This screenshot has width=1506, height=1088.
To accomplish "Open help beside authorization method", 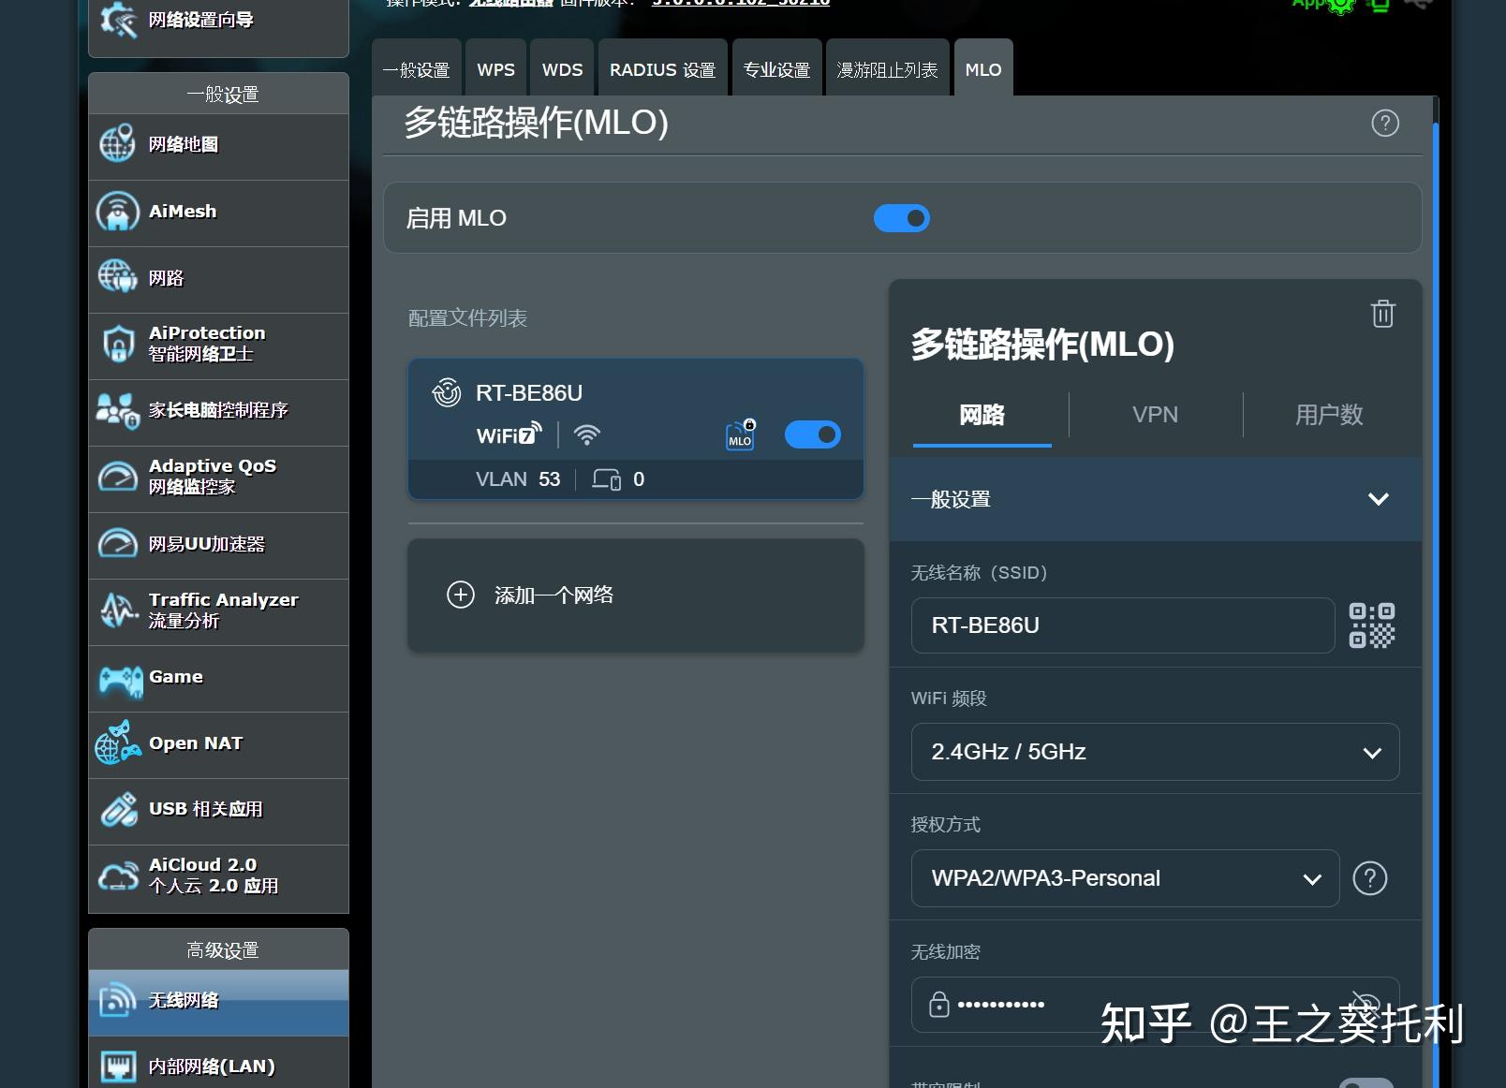I will pos(1370,878).
